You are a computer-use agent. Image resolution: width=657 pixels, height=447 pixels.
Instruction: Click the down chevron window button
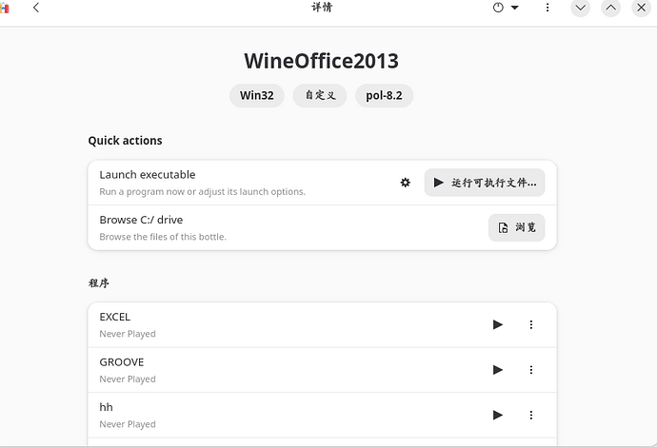581,8
